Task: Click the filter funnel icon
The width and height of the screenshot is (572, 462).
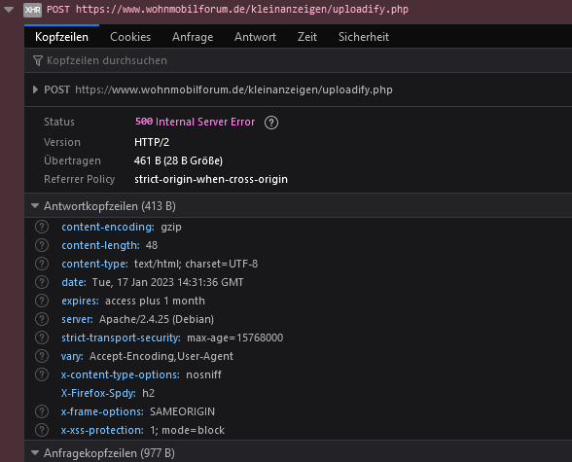Action: (38, 60)
